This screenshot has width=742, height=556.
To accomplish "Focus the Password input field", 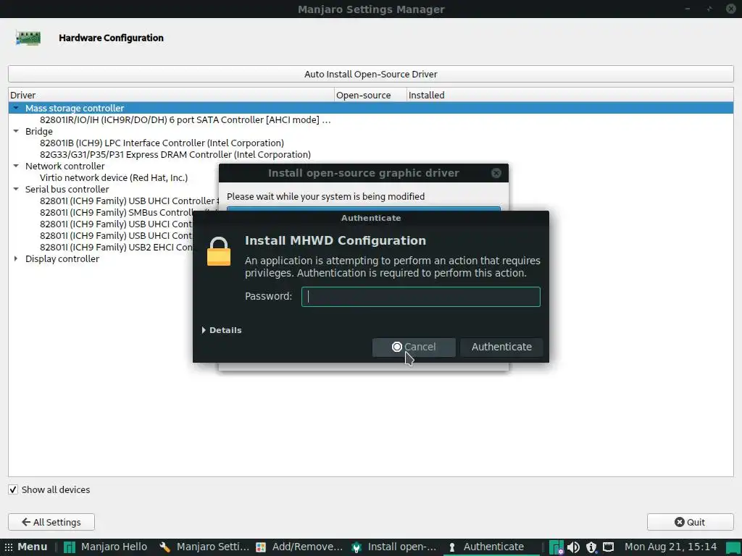I will click(421, 296).
